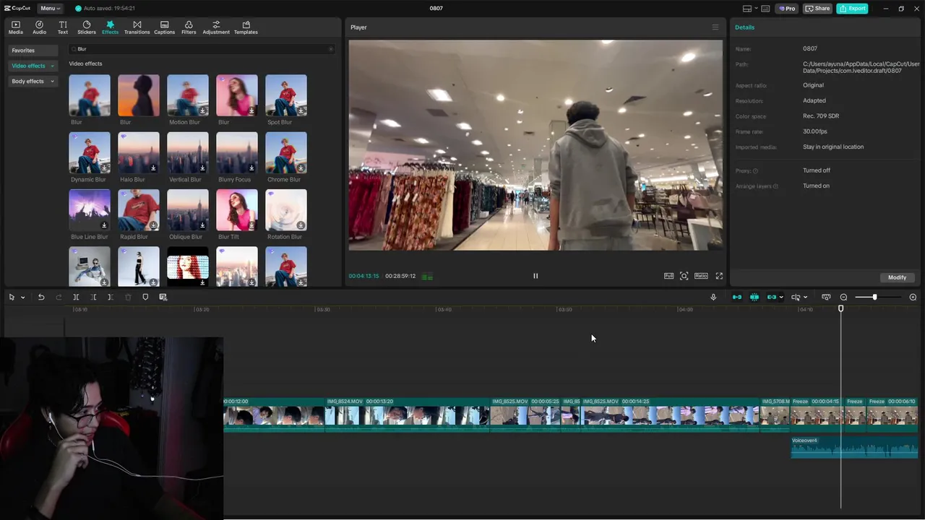Open the Media tab
925x520 pixels.
(x=15, y=27)
